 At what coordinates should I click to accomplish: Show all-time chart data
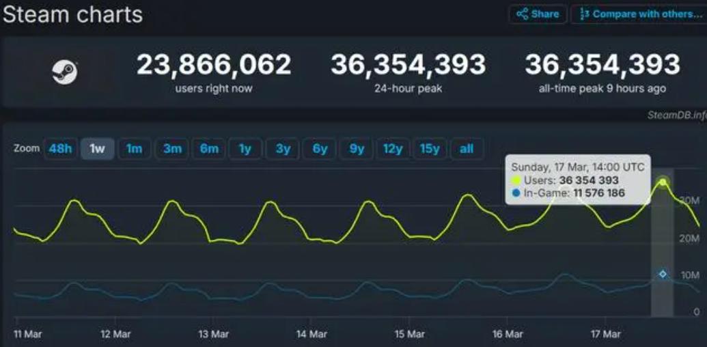(467, 149)
